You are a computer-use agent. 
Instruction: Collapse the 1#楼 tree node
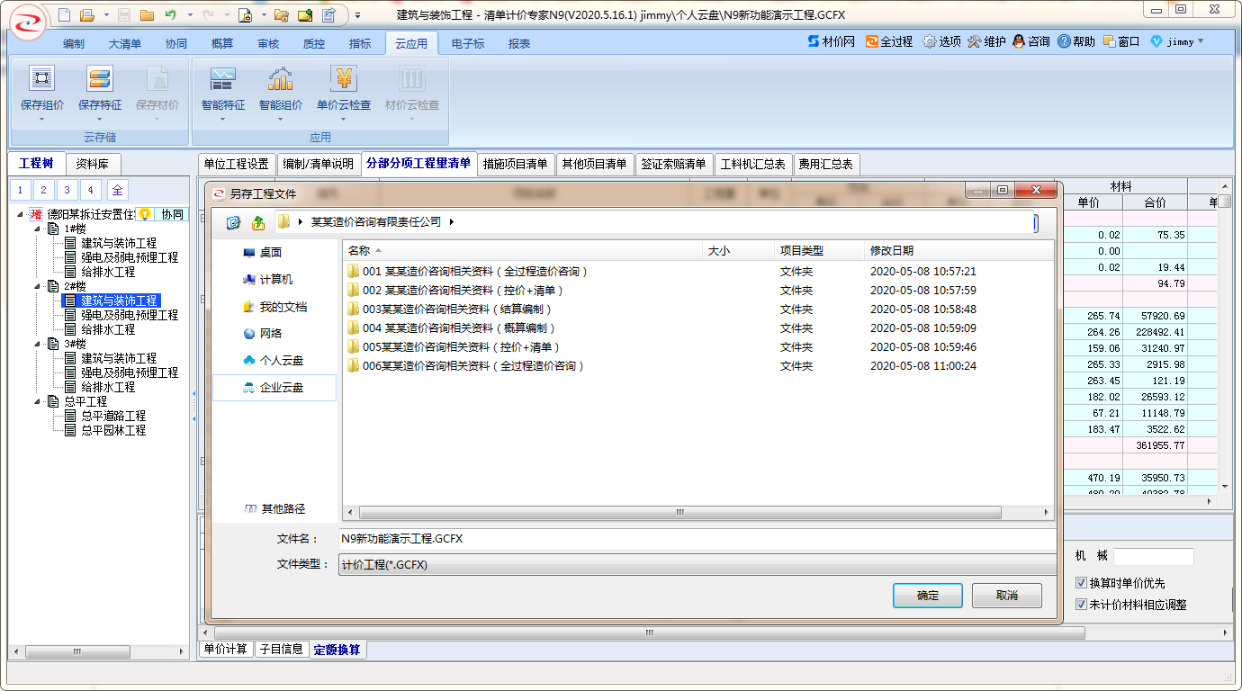point(38,229)
